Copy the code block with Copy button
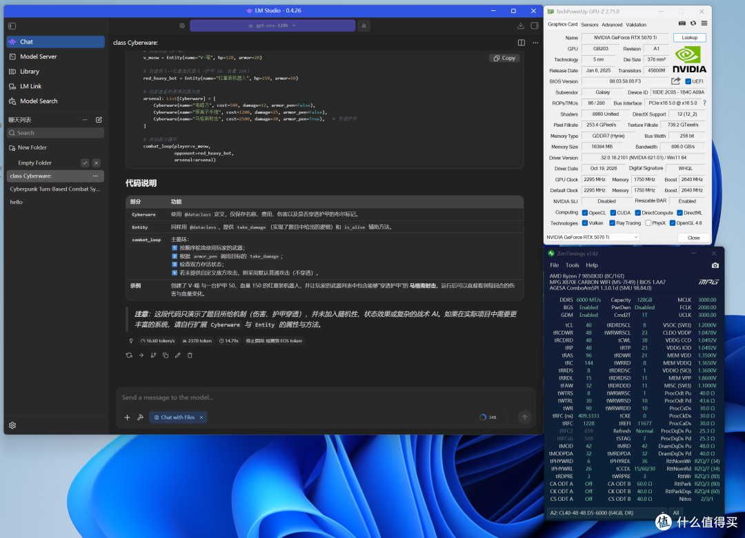The image size is (745, 538). click(x=504, y=58)
